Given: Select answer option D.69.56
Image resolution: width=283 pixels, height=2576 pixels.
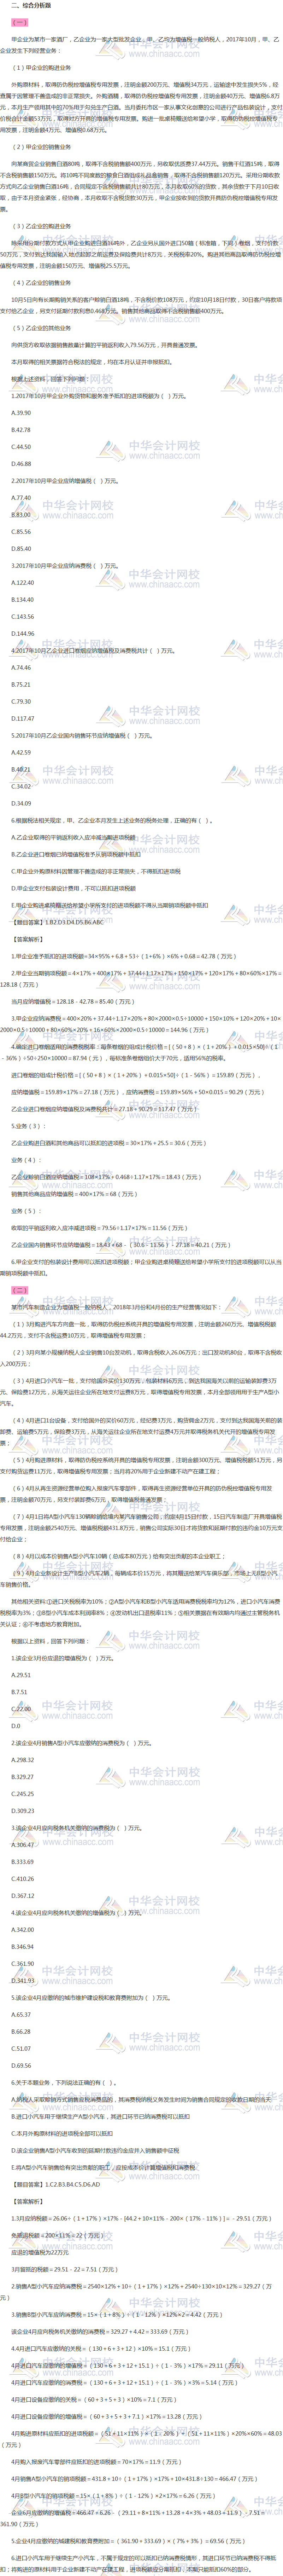Looking at the screenshot, I should 21,2066.
